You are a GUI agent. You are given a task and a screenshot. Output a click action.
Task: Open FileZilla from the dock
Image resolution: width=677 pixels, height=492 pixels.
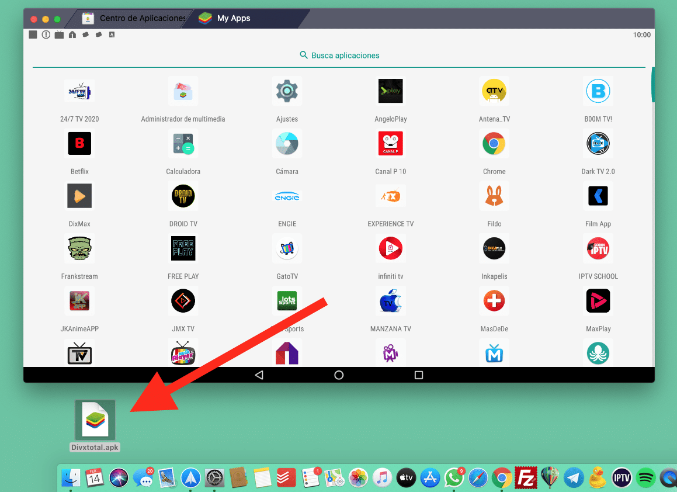coord(525,477)
